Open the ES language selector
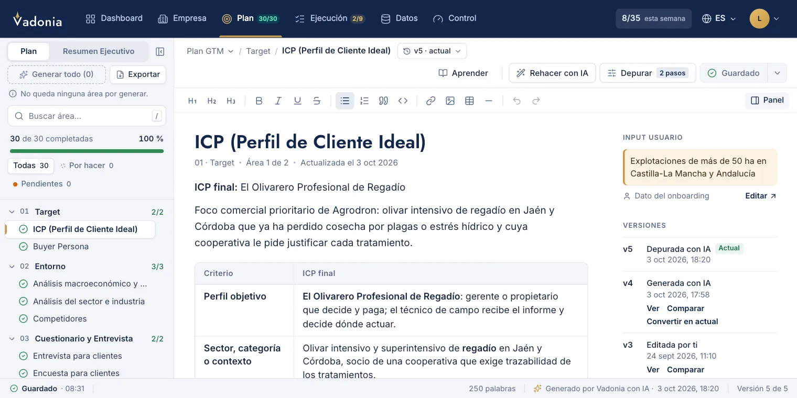The image size is (797, 398). [719, 18]
